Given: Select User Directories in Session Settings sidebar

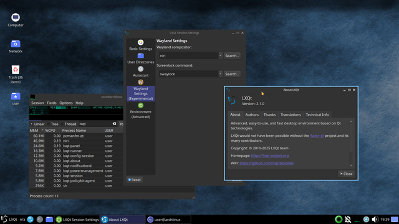Looking at the screenshot, I should click(141, 58).
